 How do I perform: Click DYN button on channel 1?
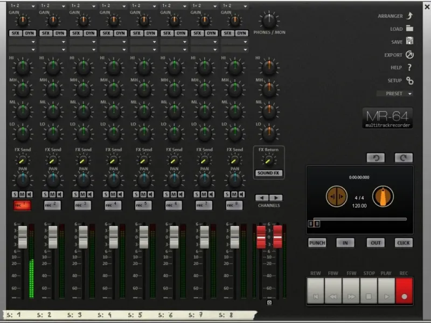pyautogui.click(x=30, y=33)
